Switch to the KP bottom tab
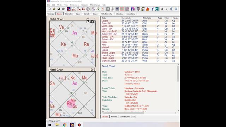Viewport: 226px width, 127px height. tap(133, 117)
